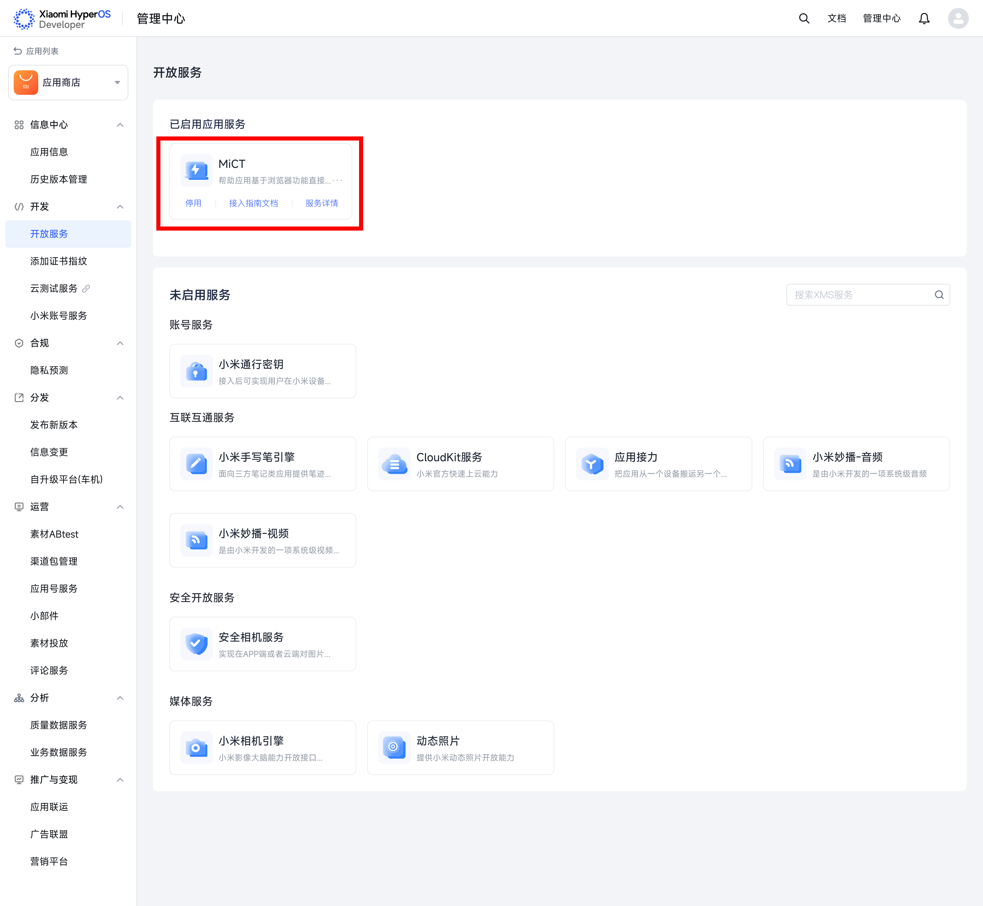Viewport: 983px width, 906px height.
Task: Click the MiCT service icon
Action: click(x=197, y=170)
